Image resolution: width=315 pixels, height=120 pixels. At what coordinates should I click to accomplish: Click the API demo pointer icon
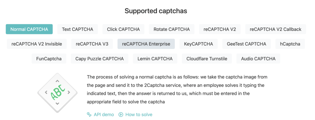[89, 114]
